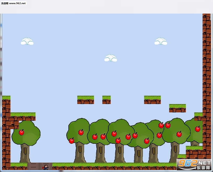This screenshot has width=213, height=172.
Task: Click the apple on the lone left tree
Action: click(x=21, y=132)
